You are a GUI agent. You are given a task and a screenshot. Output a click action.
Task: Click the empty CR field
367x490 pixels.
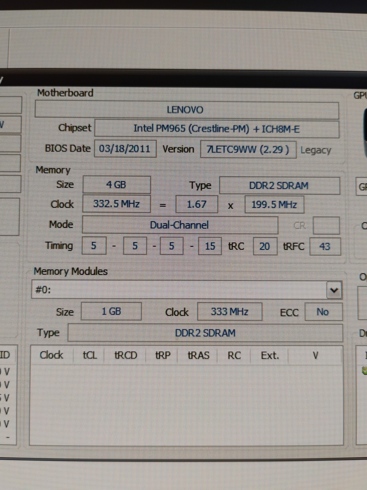326,226
